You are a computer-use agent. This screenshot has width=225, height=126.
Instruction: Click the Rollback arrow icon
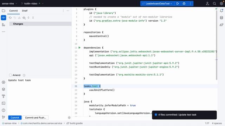pos(15,18)
